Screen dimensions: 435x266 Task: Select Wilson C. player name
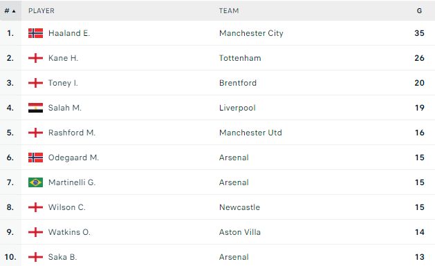(x=67, y=207)
